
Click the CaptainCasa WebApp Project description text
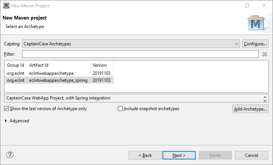pyautogui.click(x=58, y=98)
